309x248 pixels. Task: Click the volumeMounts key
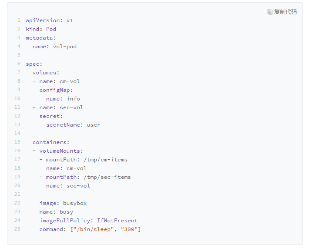[60, 151]
